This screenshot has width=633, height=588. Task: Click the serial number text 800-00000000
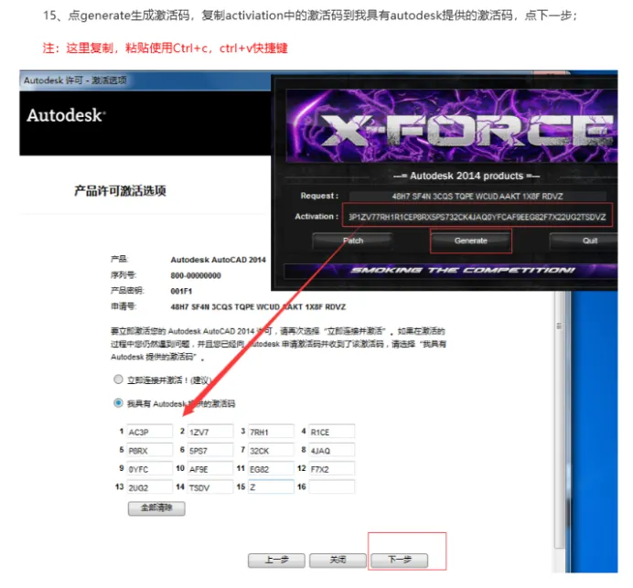[x=196, y=275]
